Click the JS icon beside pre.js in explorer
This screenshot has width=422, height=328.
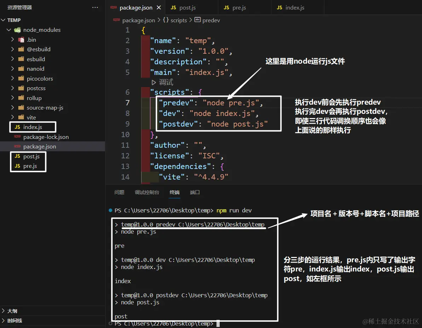[17, 166]
